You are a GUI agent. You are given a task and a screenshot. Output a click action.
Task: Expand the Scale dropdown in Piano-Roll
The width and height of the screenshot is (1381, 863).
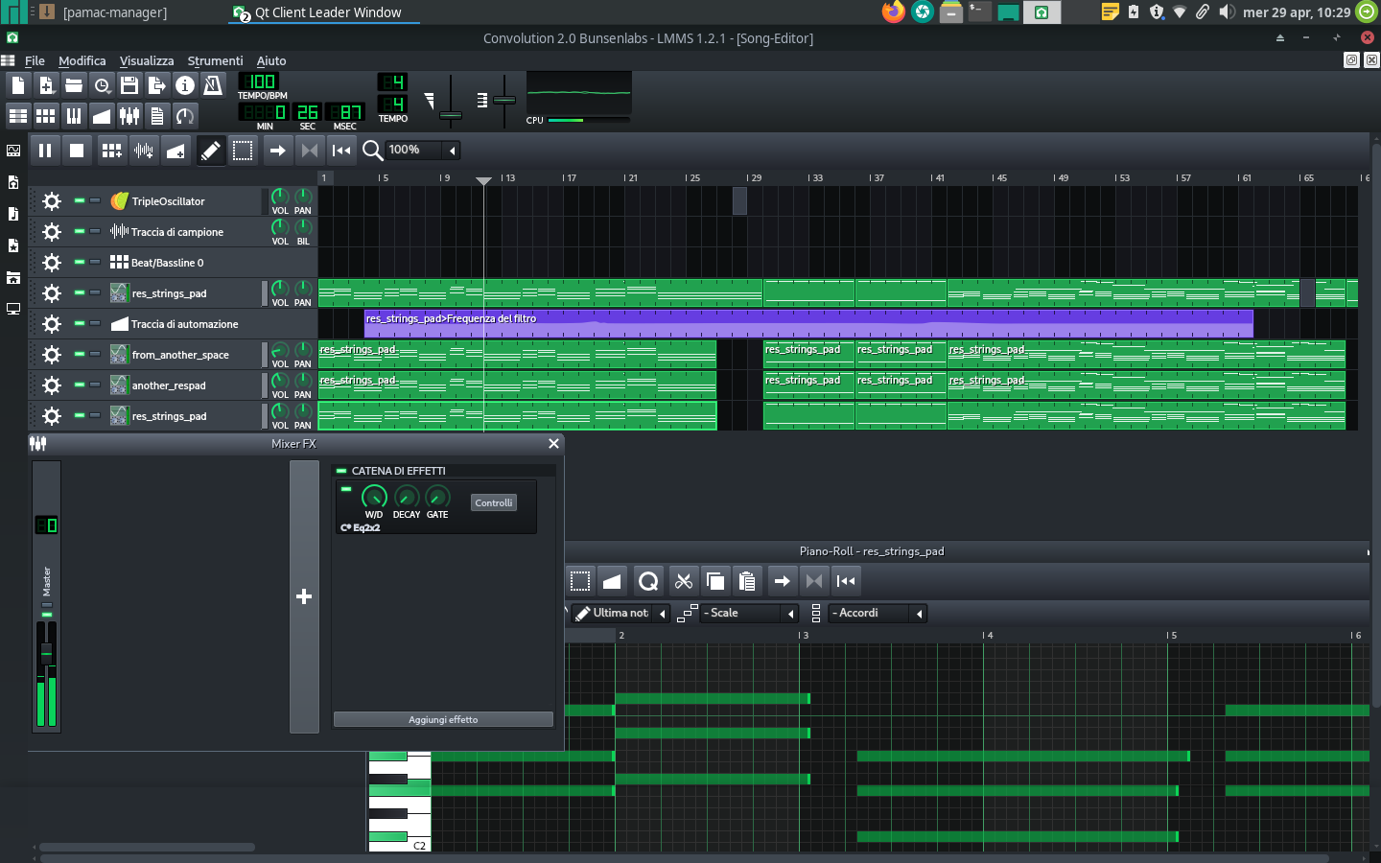click(749, 614)
